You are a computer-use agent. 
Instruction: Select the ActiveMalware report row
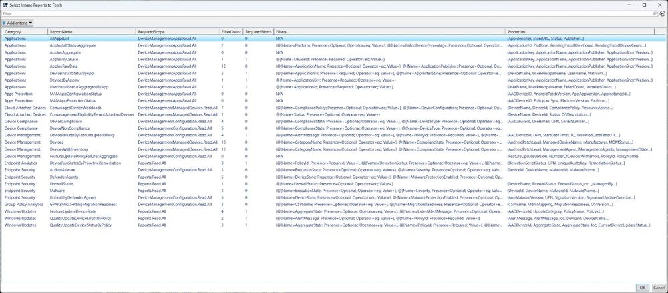tap(333, 170)
